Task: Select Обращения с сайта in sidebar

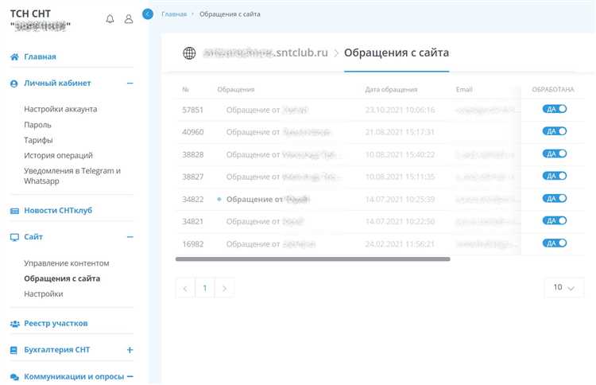Action: coord(62,278)
